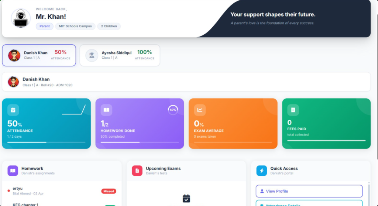Click the 2 Children badge

pyautogui.click(x=109, y=26)
